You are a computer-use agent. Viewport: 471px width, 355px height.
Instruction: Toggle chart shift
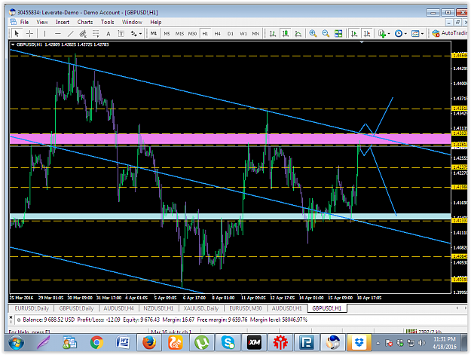pyautogui.click(x=367, y=34)
